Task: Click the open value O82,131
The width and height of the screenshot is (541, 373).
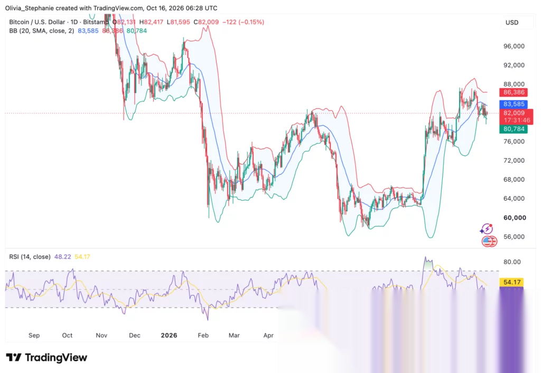Action: pos(124,22)
